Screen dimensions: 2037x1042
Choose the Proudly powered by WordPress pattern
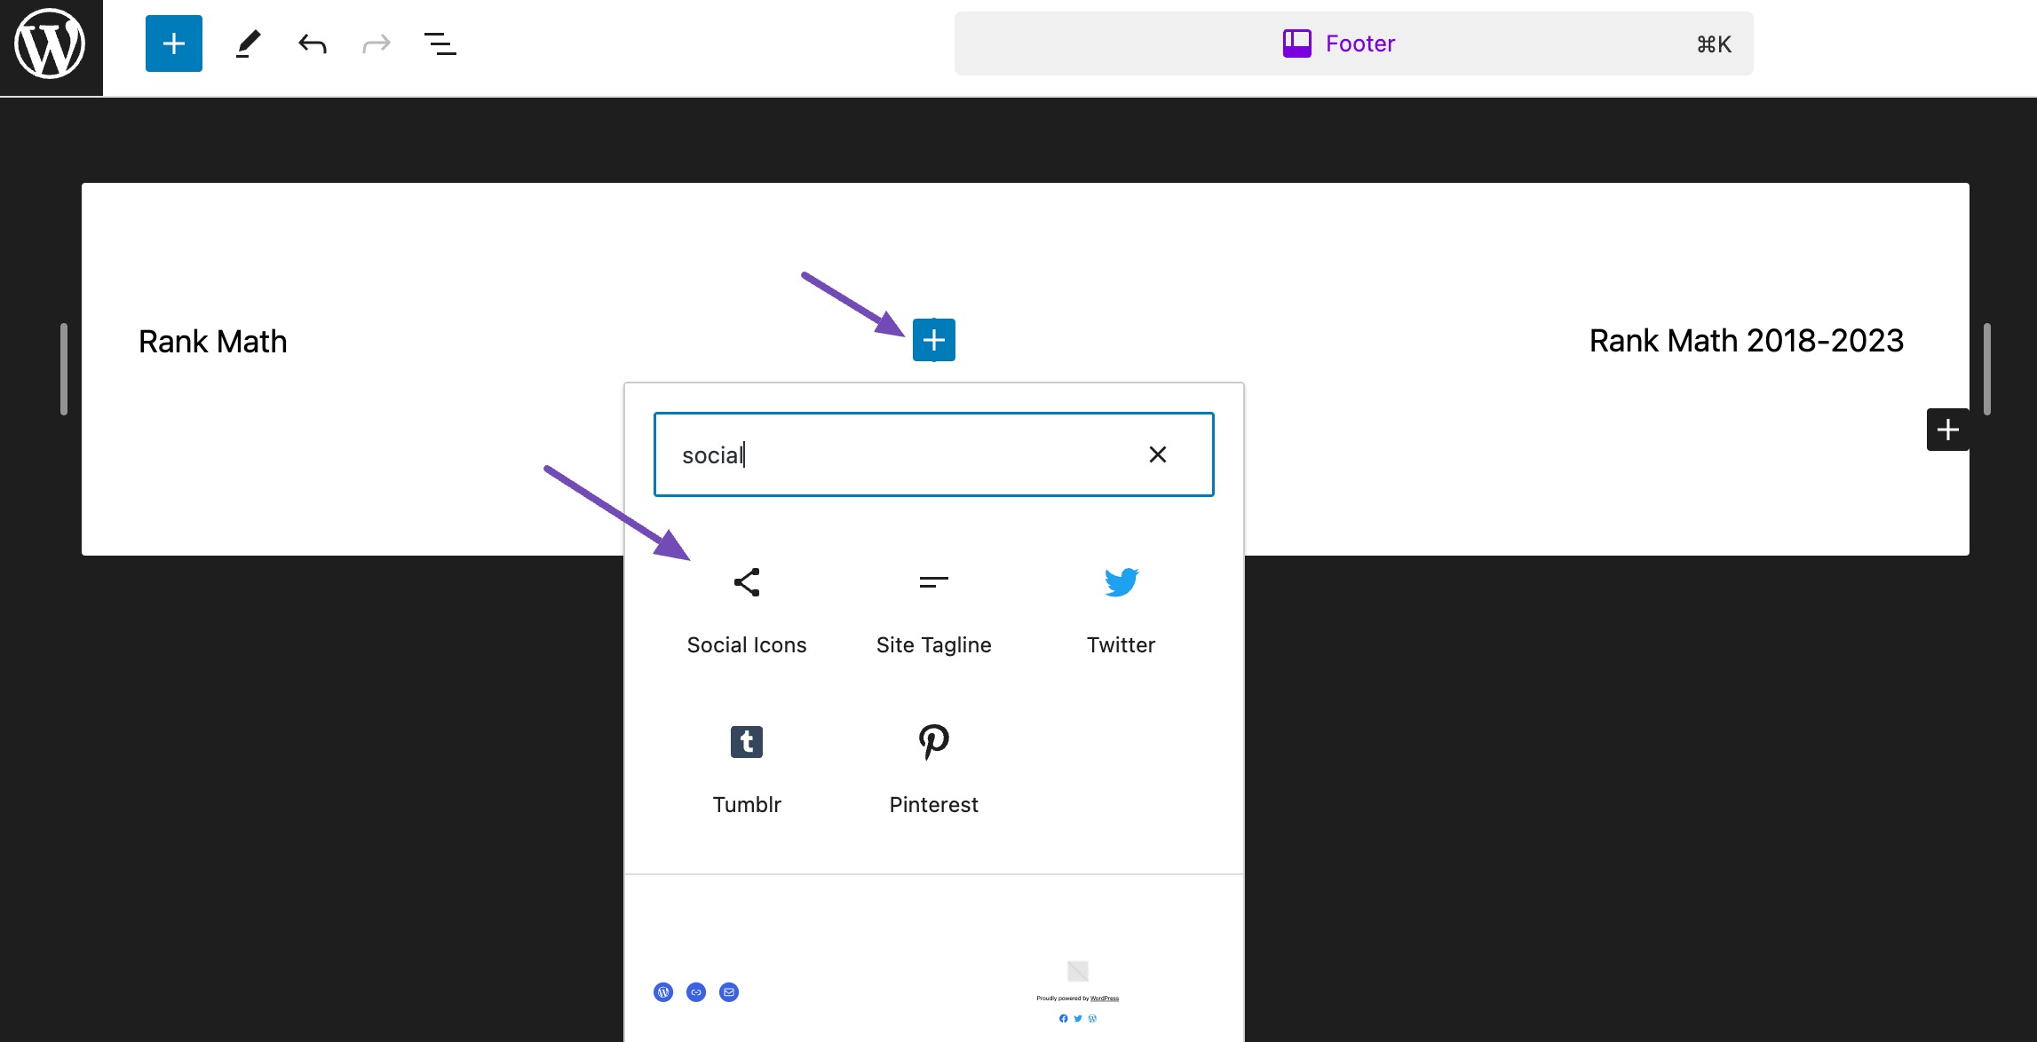1078,992
